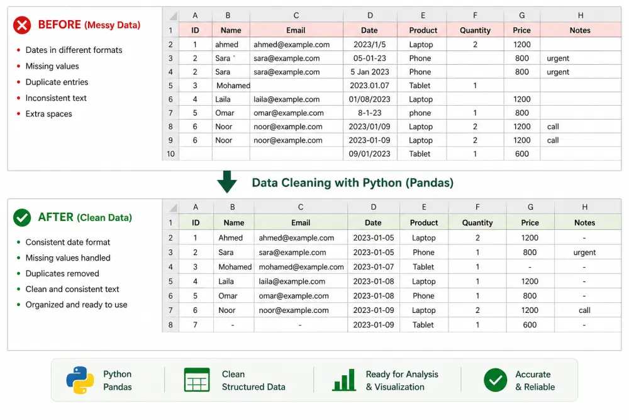The width and height of the screenshot is (629, 420).
Task: Click 'laila@example.com' in the BEFORE table
Action: pyautogui.click(x=286, y=99)
